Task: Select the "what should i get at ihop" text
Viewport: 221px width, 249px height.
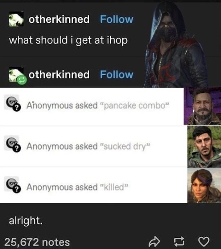Action: (x=68, y=40)
